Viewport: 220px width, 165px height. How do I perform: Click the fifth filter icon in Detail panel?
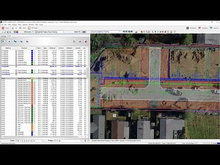27,41
